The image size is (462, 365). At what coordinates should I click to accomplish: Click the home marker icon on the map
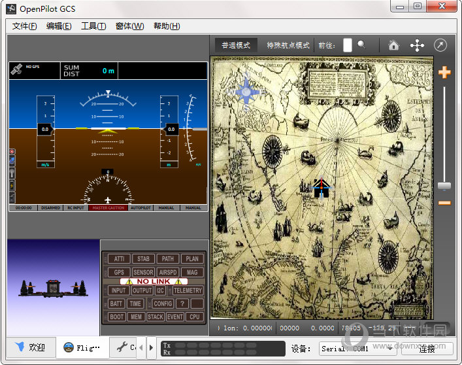point(321,188)
